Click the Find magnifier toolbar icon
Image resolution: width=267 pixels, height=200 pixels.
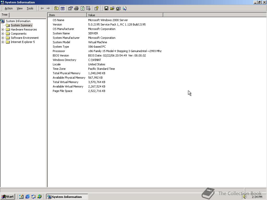pos(124,8)
